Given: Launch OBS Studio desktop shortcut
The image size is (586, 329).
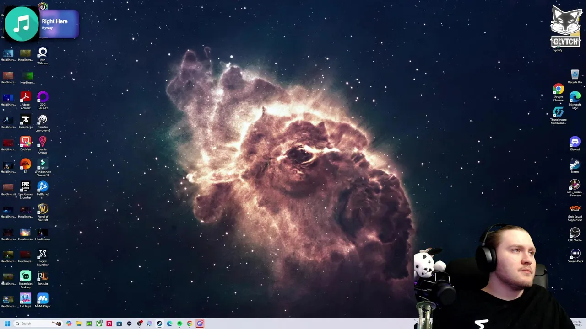Looking at the screenshot, I should (x=575, y=234).
